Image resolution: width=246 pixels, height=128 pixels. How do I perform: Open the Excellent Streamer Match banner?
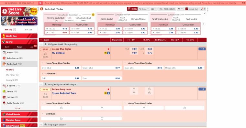click(19, 21)
